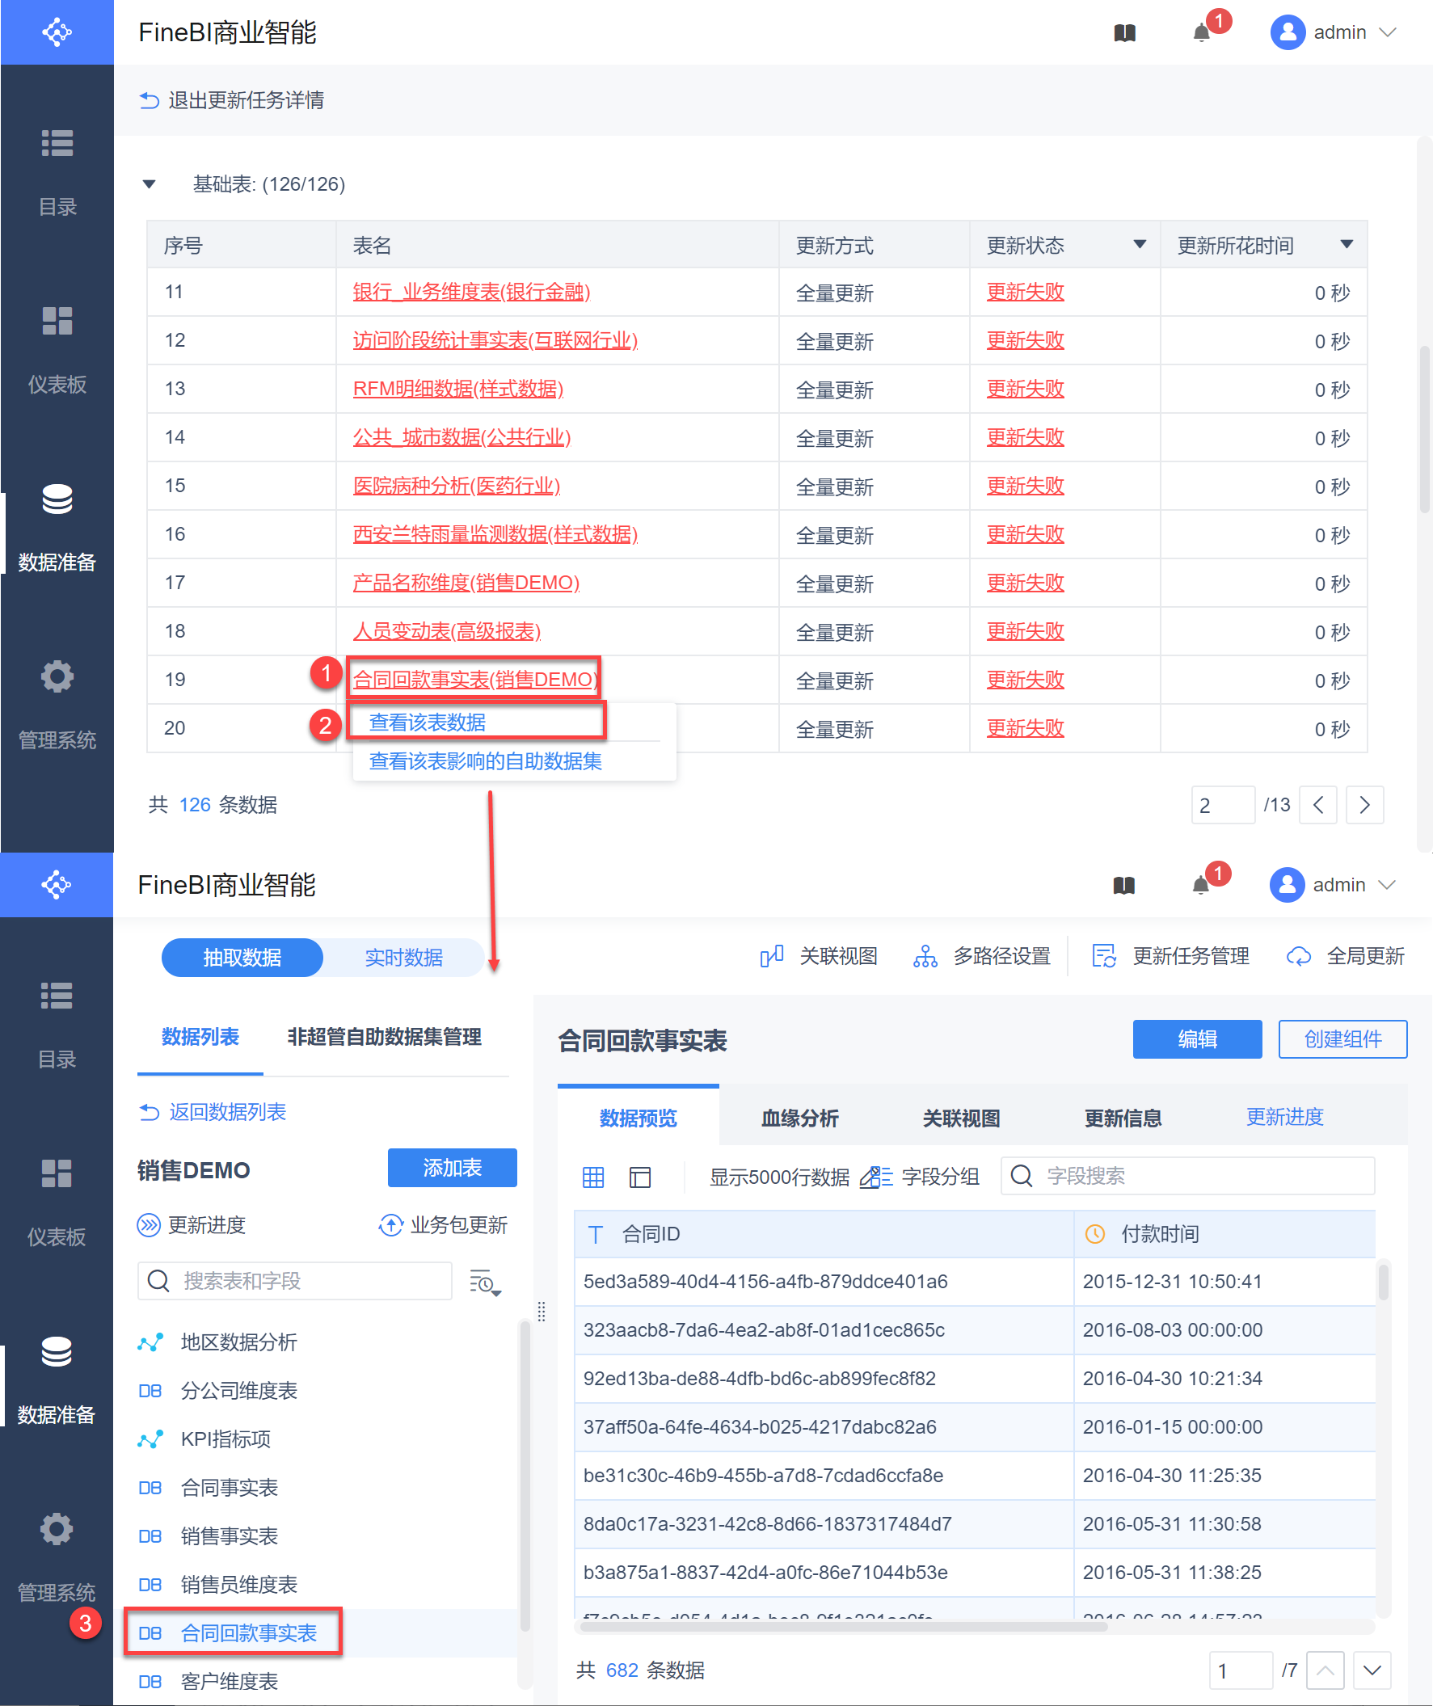Viewport: 1433px width, 1706px height.
Task: Open 管理系统 in the data-list screen sidebar
Action: [x=57, y=1559]
